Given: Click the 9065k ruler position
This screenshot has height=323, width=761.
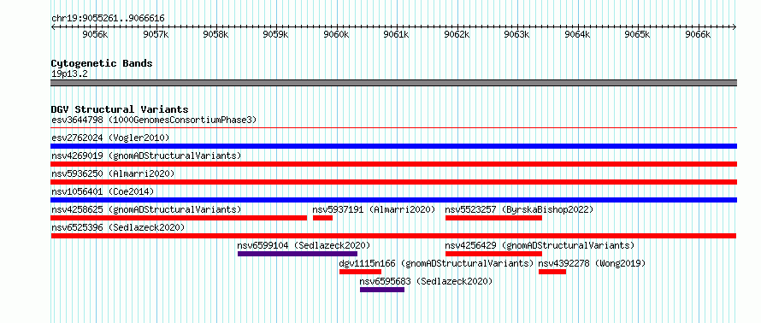Looking at the screenshot, I should pyautogui.click(x=638, y=34).
